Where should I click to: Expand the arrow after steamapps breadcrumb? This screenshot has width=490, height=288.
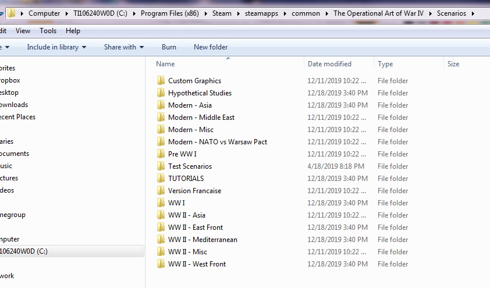(x=285, y=13)
